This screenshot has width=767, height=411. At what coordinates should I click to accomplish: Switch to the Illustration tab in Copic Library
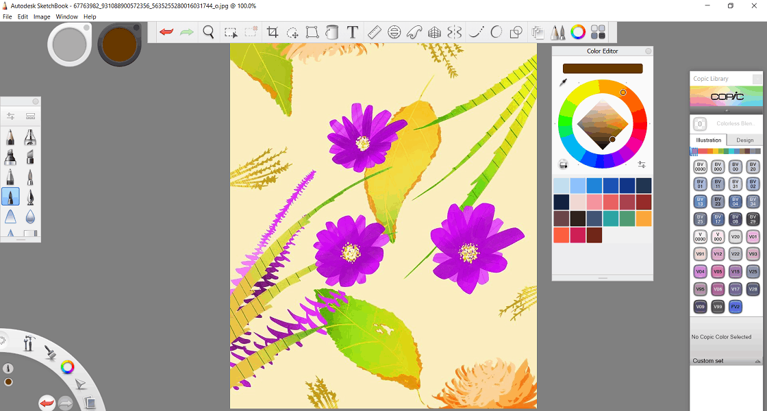tap(708, 140)
